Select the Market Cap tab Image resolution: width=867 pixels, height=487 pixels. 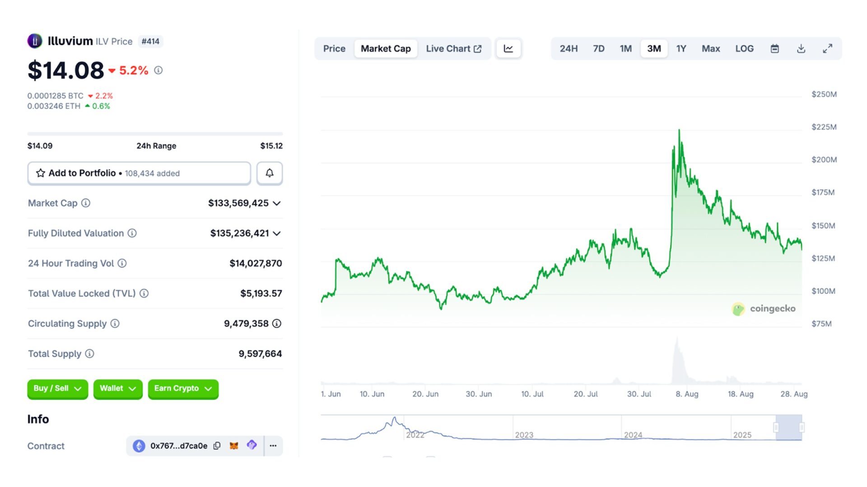tap(386, 49)
